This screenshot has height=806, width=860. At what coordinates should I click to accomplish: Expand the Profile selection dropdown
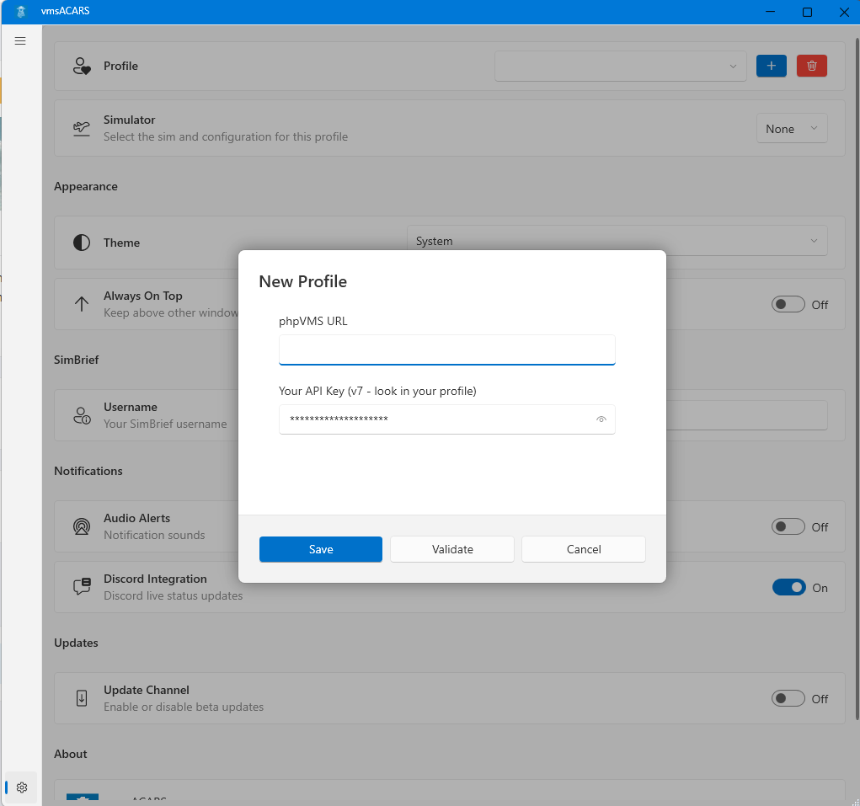click(620, 67)
